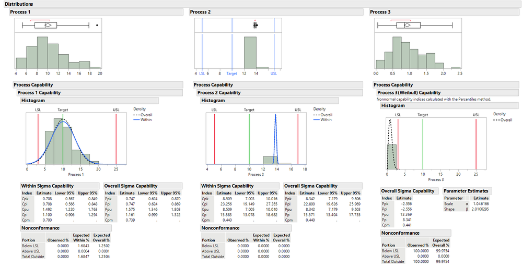Select Pp estimate 1.161 for Process 1
Viewport: 522px width, 267px height.
(129, 215)
